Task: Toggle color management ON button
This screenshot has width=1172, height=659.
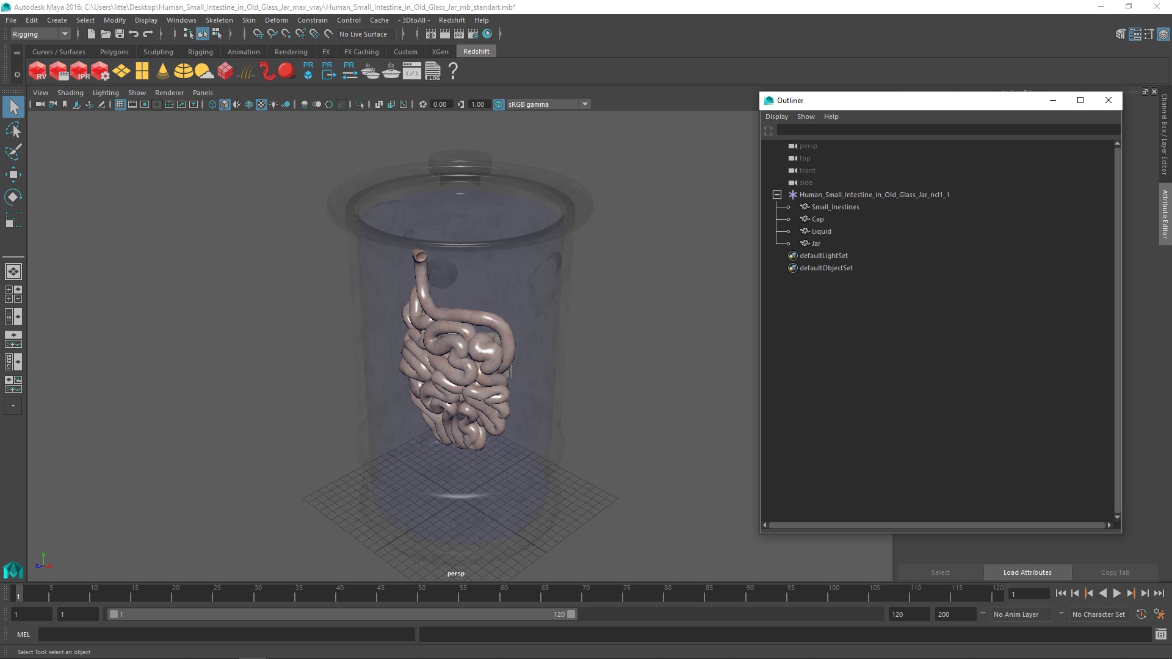Action: [499, 104]
